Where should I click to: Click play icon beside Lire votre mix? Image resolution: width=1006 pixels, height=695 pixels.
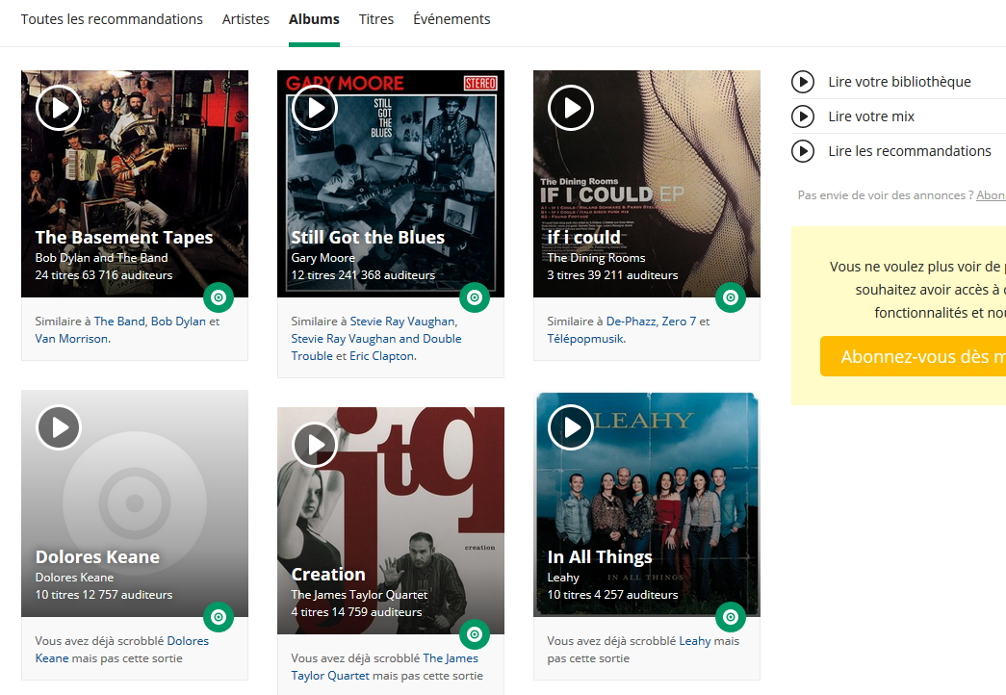tap(803, 116)
